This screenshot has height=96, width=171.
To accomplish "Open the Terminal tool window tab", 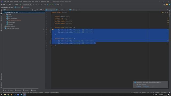I will tap(26, 90).
